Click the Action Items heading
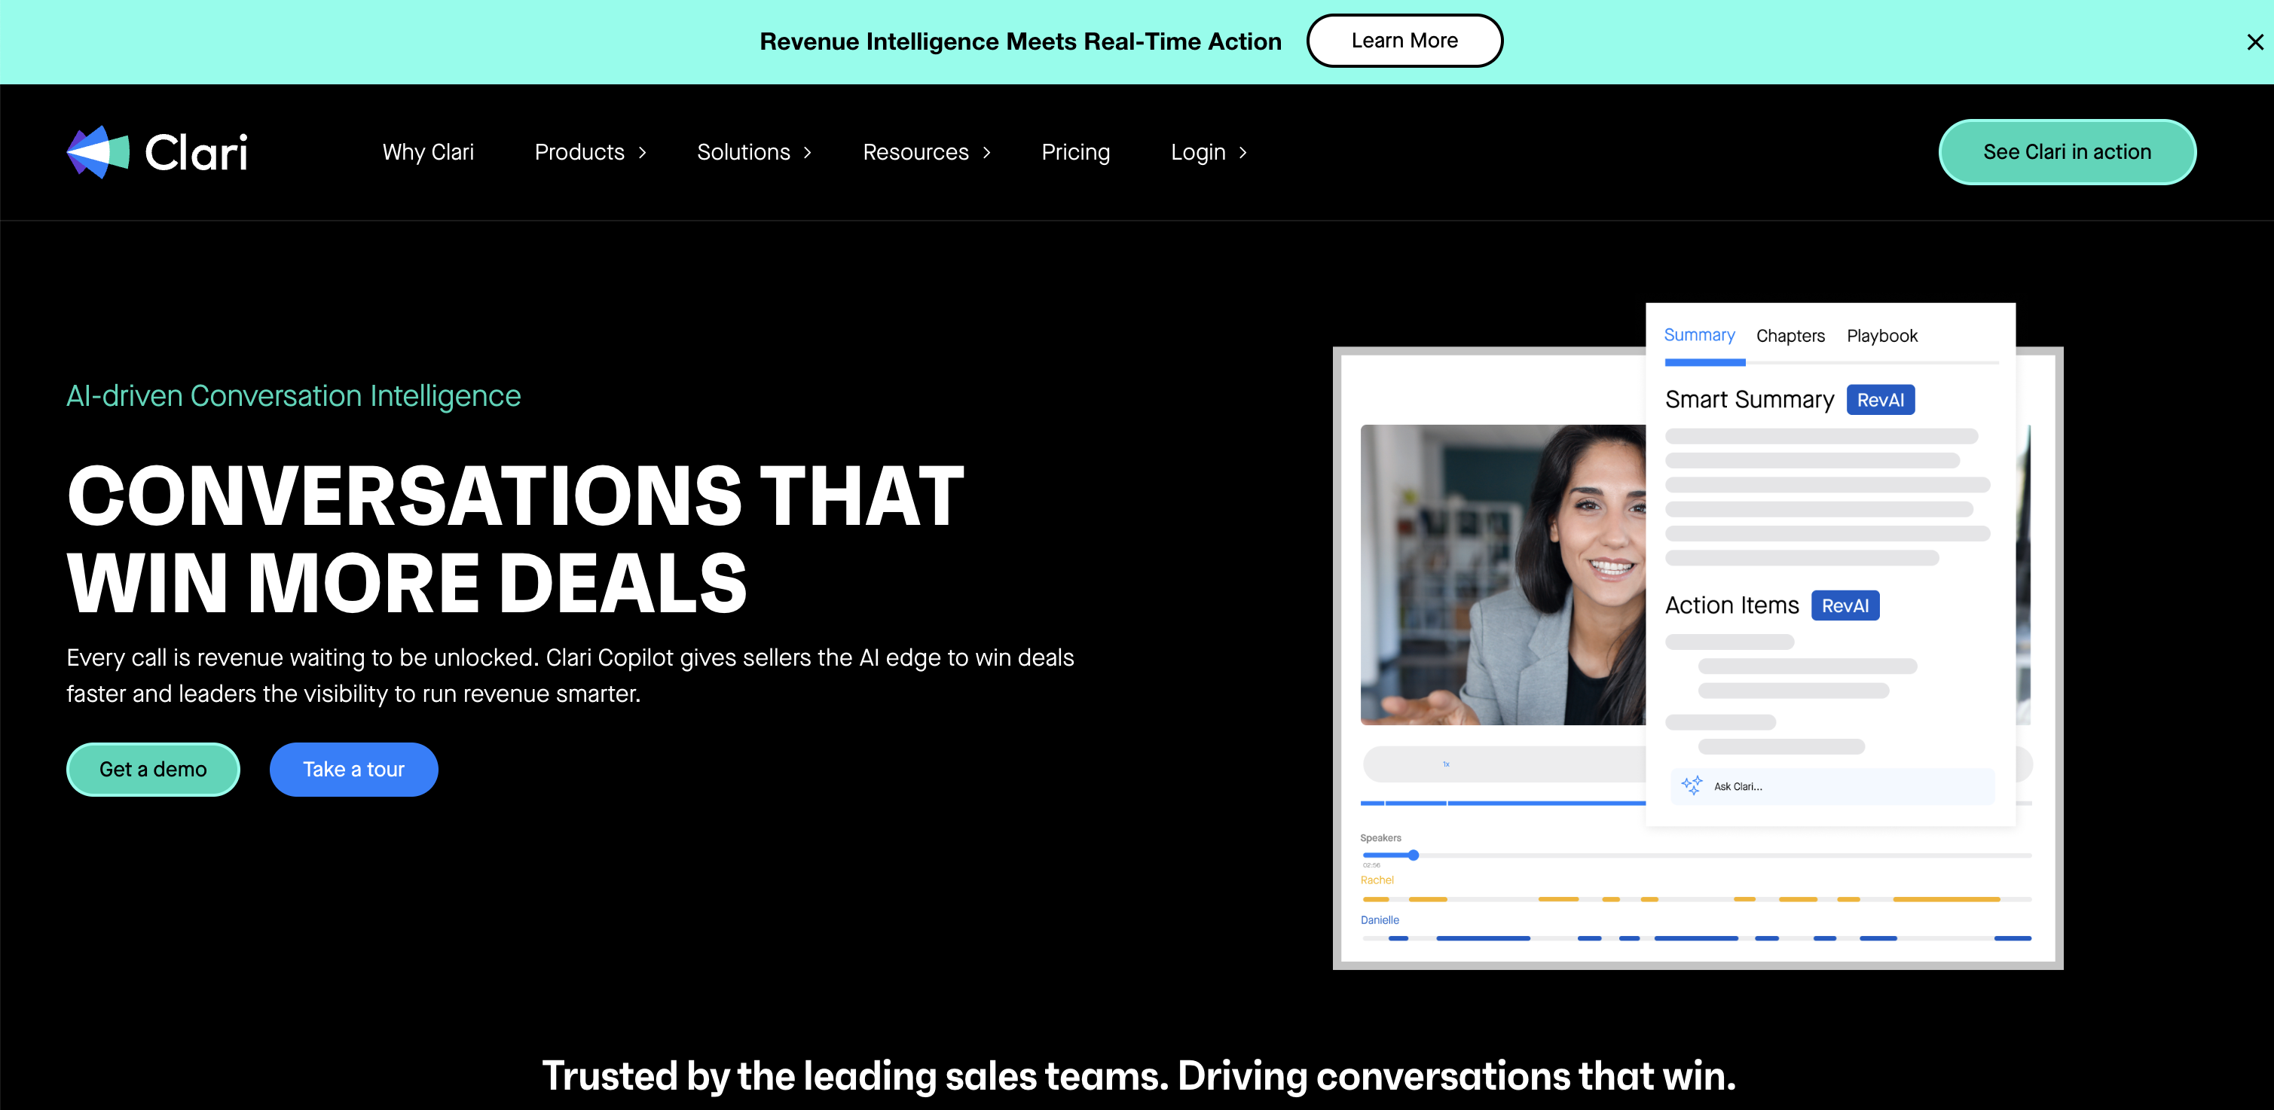2274x1110 pixels. click(1732, 605)
